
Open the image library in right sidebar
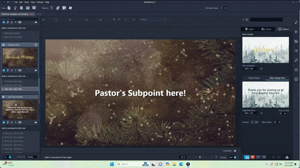pyautogui.click(x=296, y=41)
